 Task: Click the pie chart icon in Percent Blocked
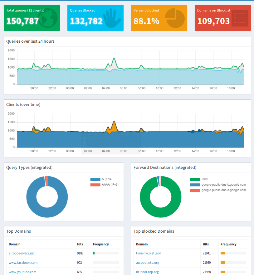click(174, 18)
